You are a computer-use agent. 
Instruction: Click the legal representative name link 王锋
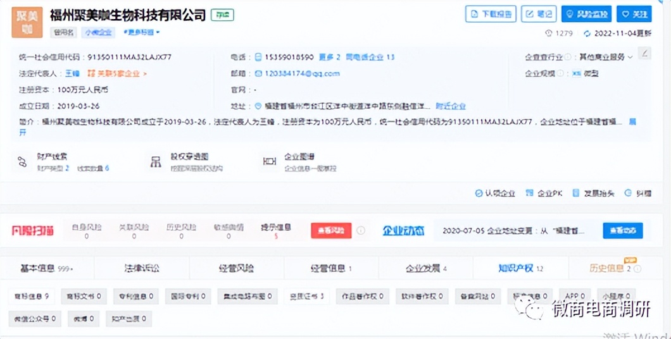(72, 73)
